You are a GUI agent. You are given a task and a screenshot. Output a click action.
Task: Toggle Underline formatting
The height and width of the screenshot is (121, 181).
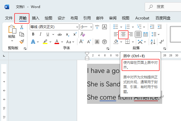tap(48, 34)
